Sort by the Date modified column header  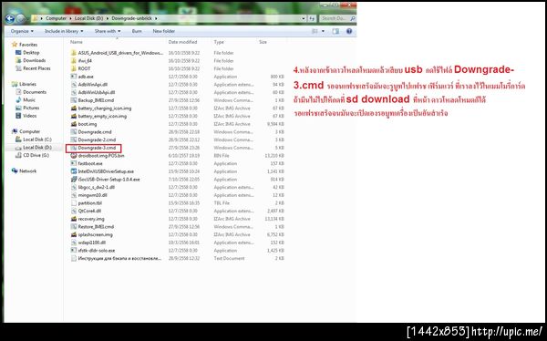tap(182, 42)
